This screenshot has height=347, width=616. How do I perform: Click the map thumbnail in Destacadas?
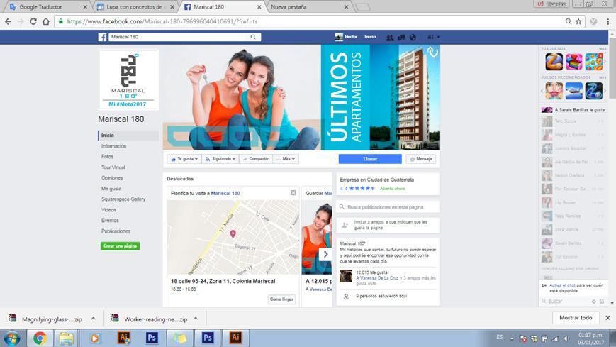click(233, 237)
